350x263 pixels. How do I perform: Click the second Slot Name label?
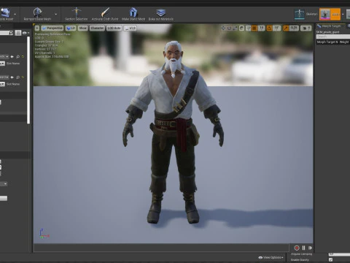pos(13,84)
